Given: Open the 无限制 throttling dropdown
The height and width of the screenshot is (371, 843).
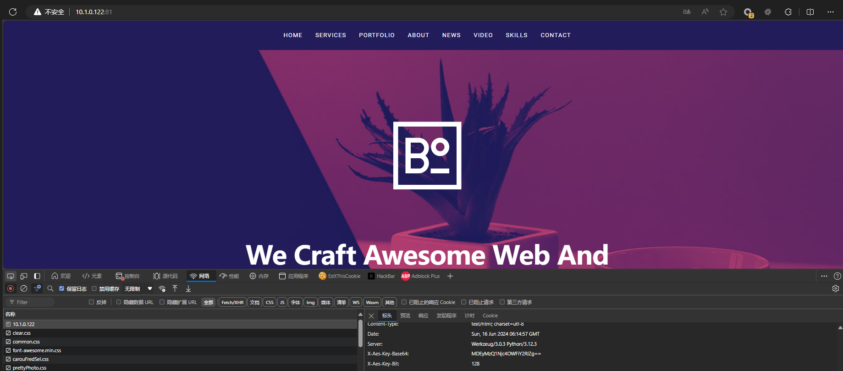Looking at the screenshot, I should click(x=138, y=289).
